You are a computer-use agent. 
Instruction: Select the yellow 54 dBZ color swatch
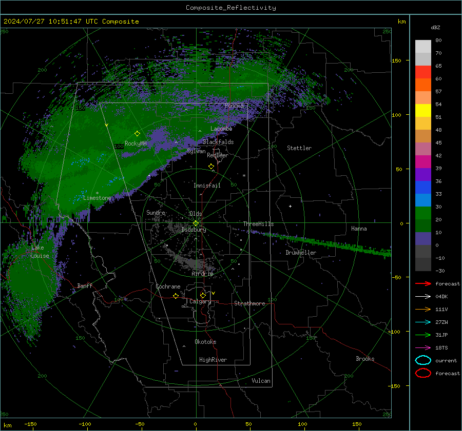(x=423, y=111)
